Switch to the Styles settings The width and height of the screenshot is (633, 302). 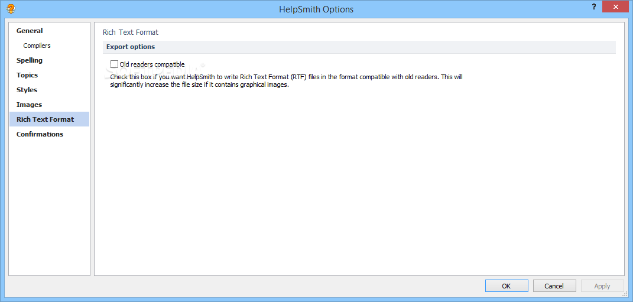pos(49,90)
